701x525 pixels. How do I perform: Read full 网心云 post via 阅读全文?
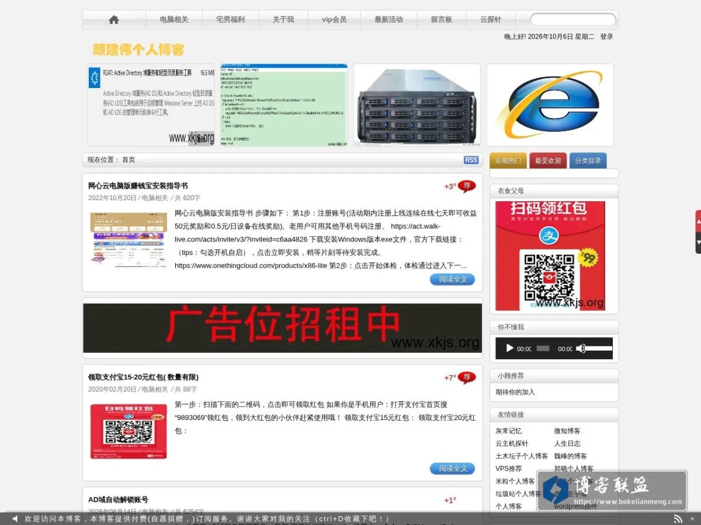[453, 279]
